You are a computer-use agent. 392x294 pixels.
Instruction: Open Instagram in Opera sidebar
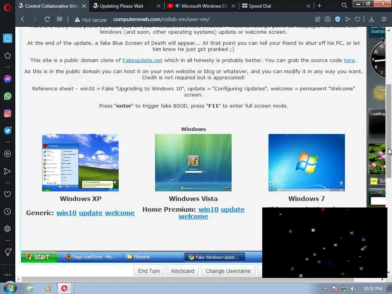pos(8,113)
